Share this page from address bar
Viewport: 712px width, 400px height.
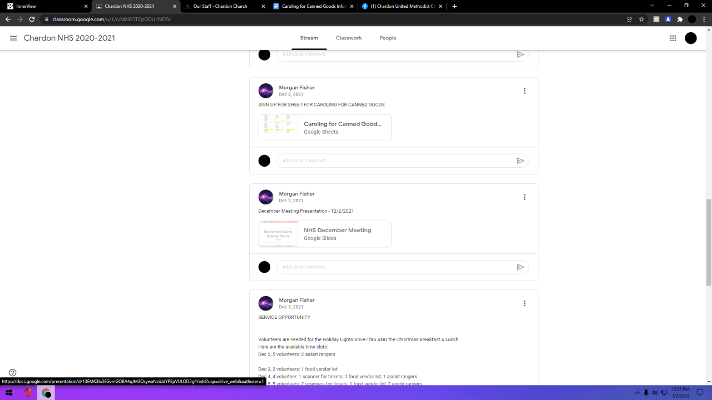click(x=630, y=19)
